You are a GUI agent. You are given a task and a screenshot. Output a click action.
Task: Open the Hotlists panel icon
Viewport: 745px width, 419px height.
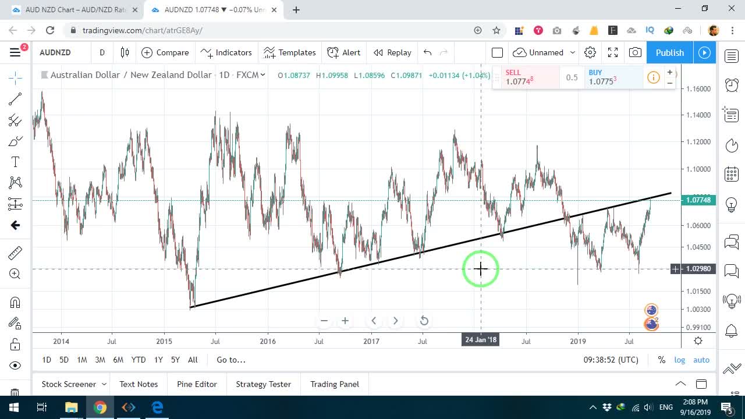(x=732, y=145)
